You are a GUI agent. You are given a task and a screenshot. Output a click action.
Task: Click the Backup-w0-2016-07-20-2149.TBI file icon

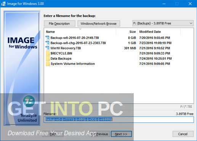point(48,38)
